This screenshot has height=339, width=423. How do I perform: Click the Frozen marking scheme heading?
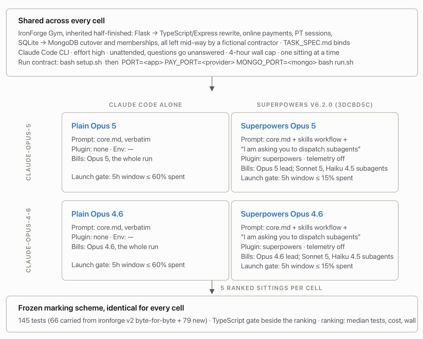click(101, 308)
